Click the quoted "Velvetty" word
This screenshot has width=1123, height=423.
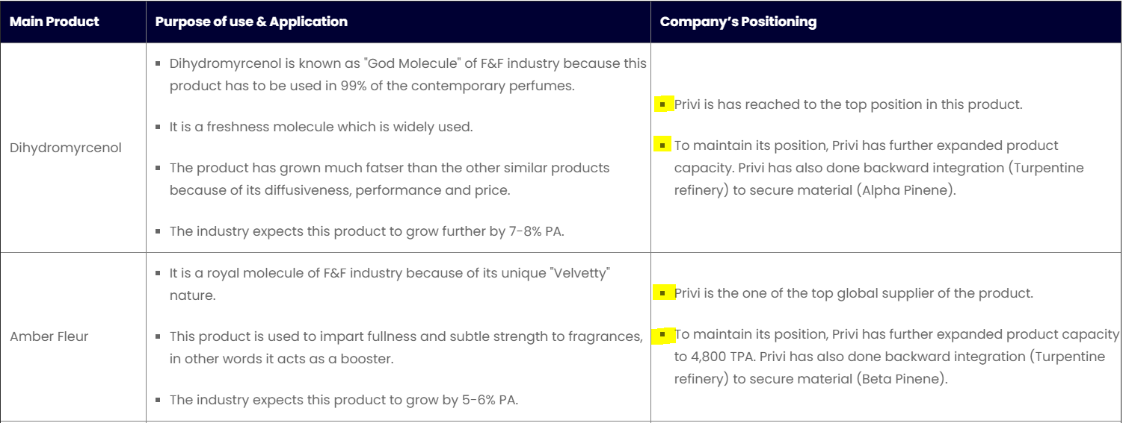[x=580, y=273]
